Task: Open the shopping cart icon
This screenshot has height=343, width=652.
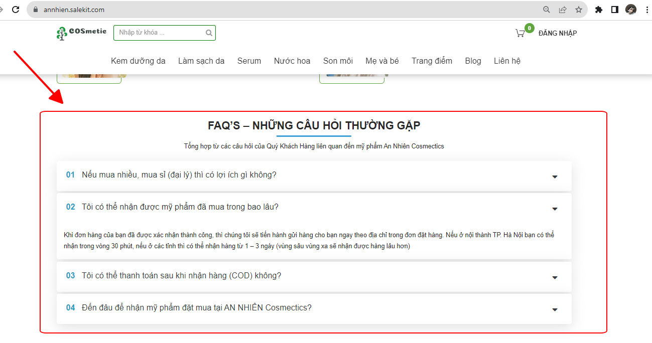Action: pos(520,33)
